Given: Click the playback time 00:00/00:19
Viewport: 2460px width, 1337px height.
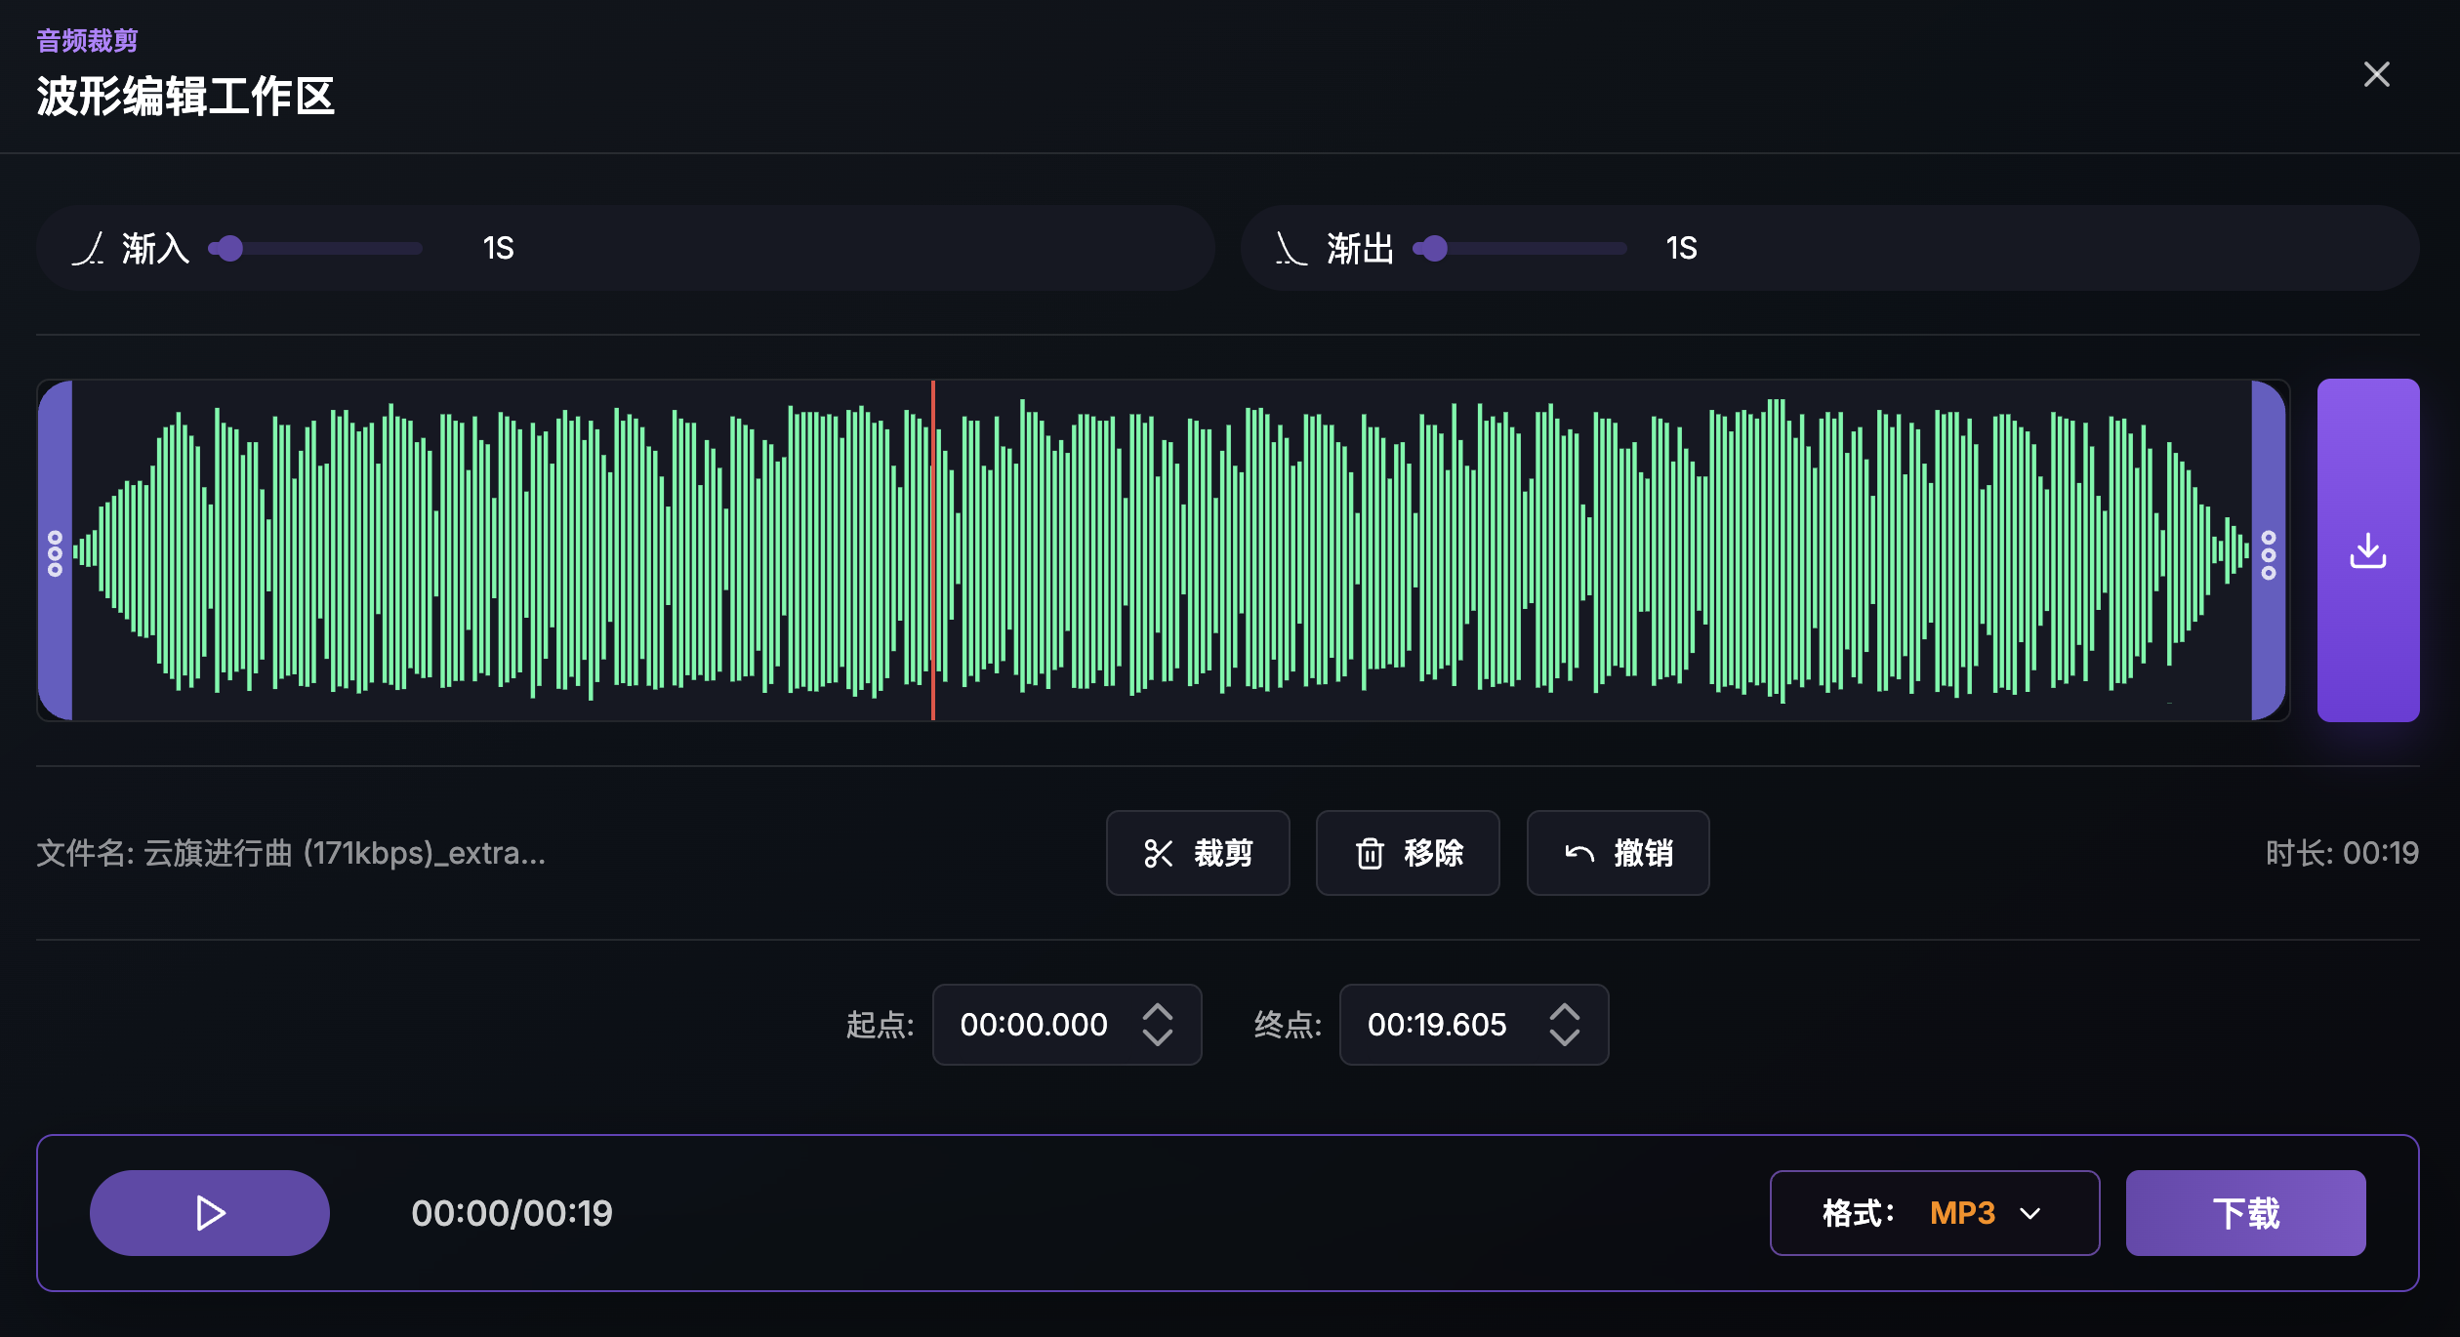Looking at the screenshot, I should click(512, 1213).
